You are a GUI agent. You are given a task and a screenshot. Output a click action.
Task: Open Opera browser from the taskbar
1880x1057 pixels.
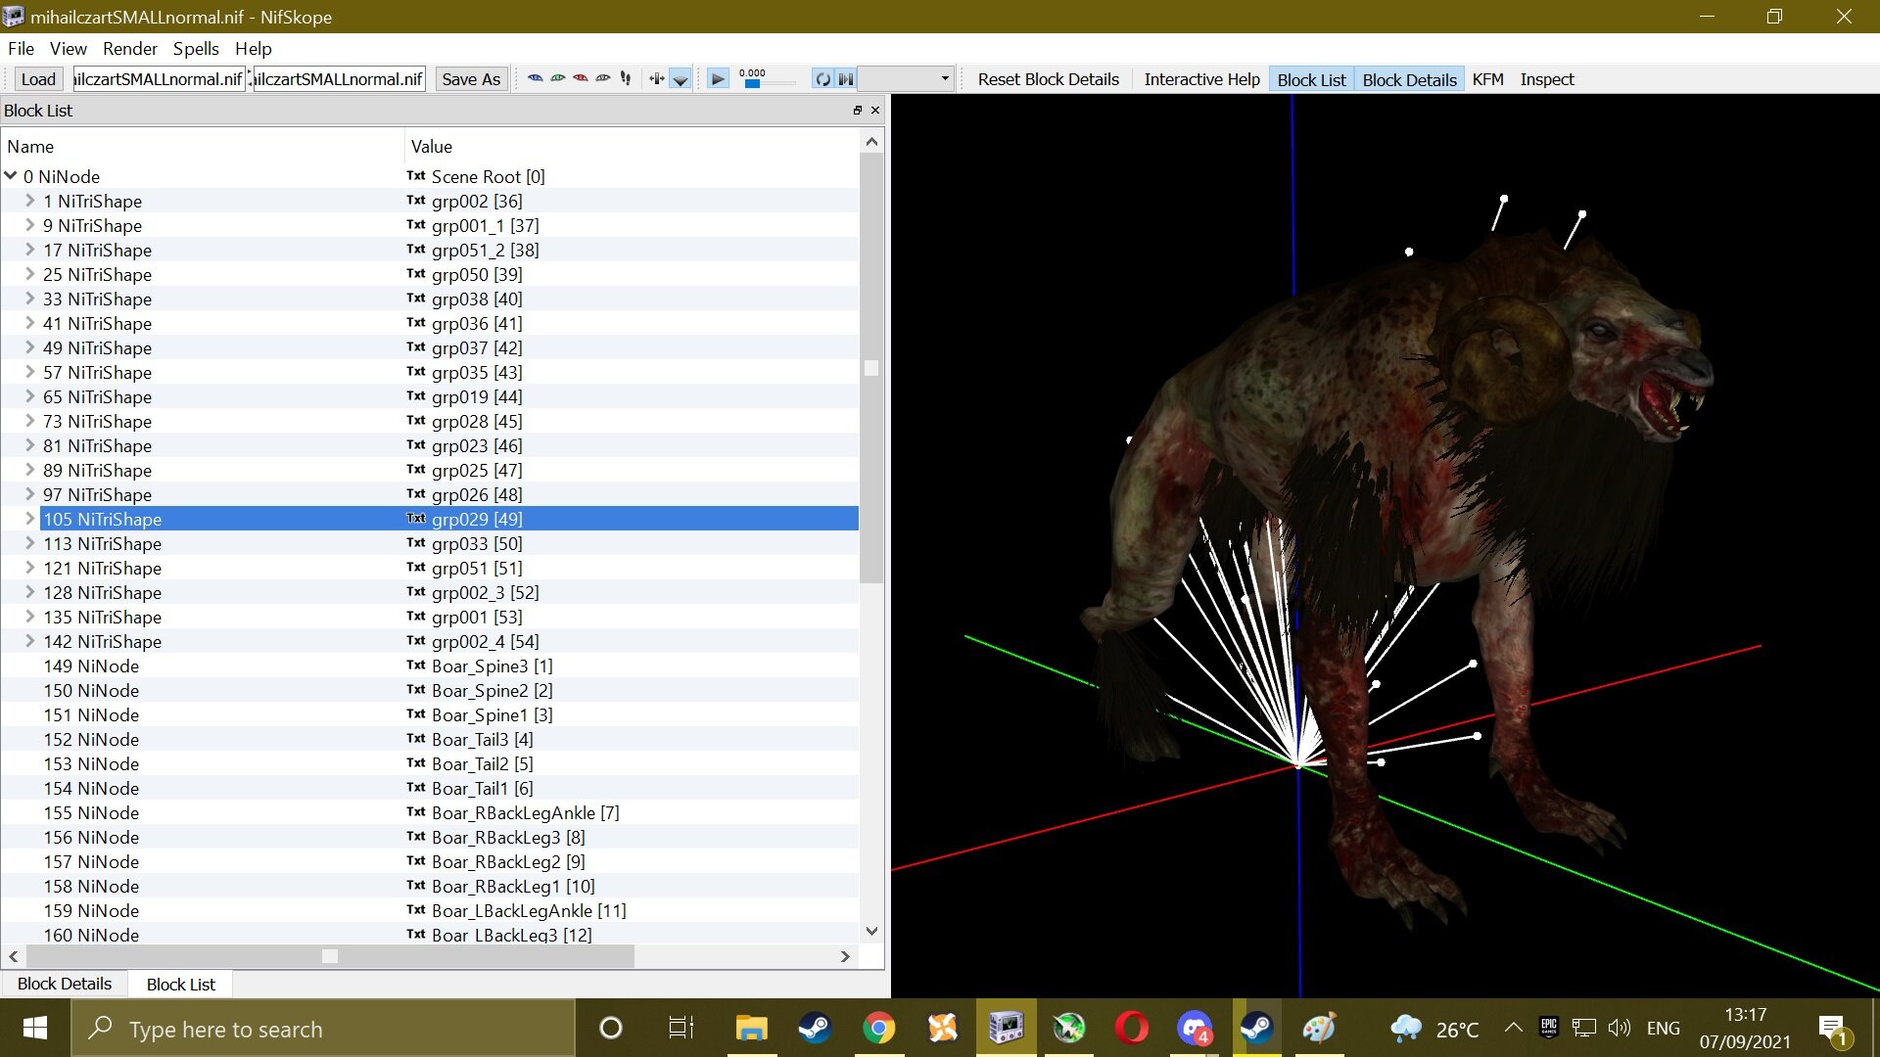pyautogui.click(x=1132, y=1028)
